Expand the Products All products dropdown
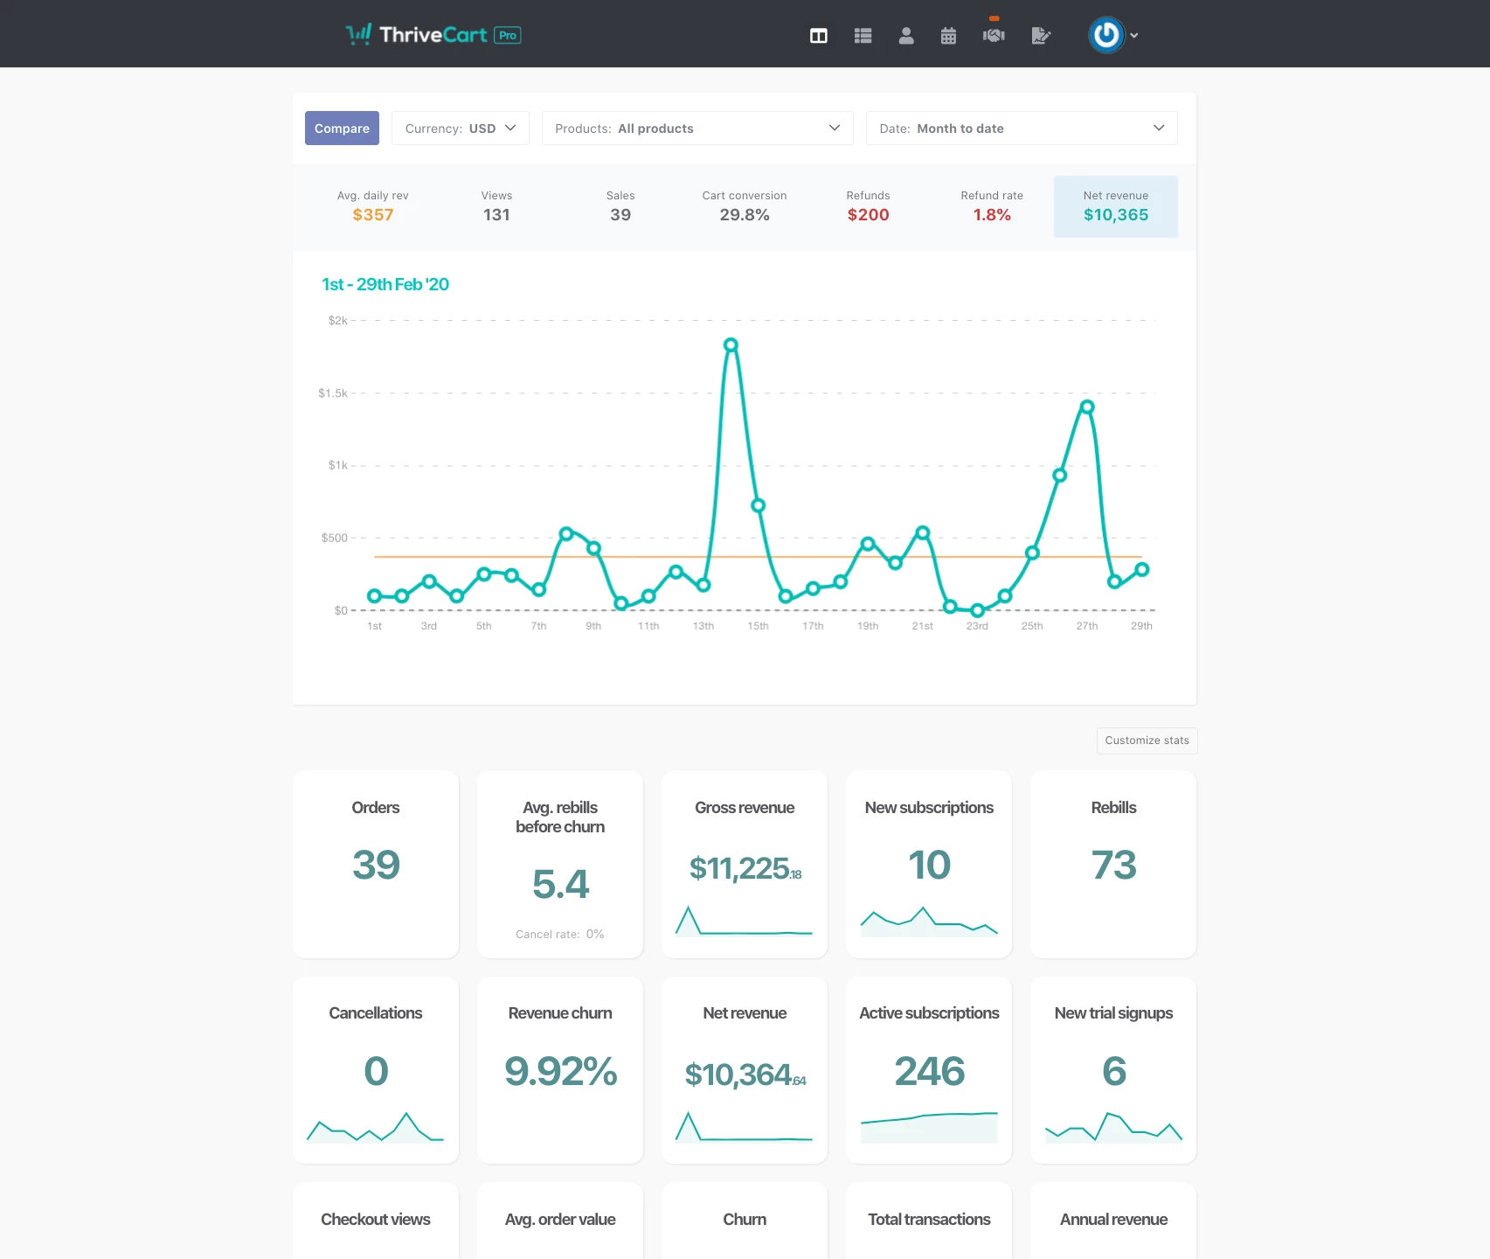Viewport: 1490px width, 1259px height. pos(696,129)
